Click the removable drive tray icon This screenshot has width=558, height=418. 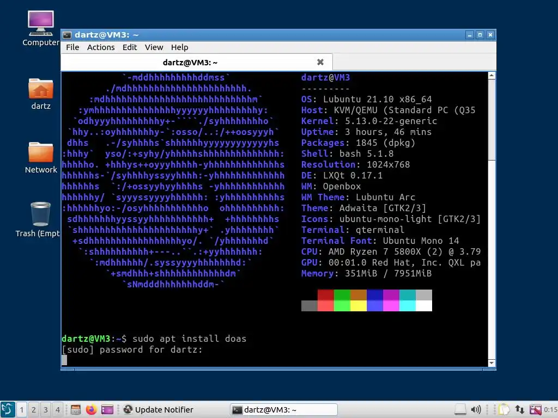460,410
